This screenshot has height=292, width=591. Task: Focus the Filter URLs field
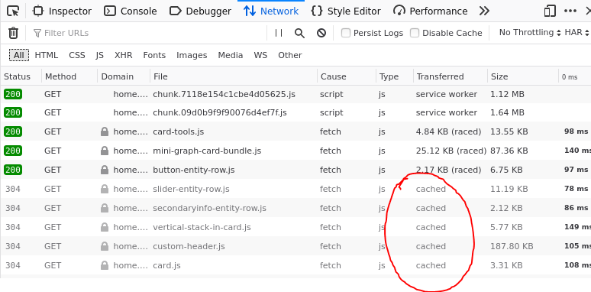(x=149, y=33)
